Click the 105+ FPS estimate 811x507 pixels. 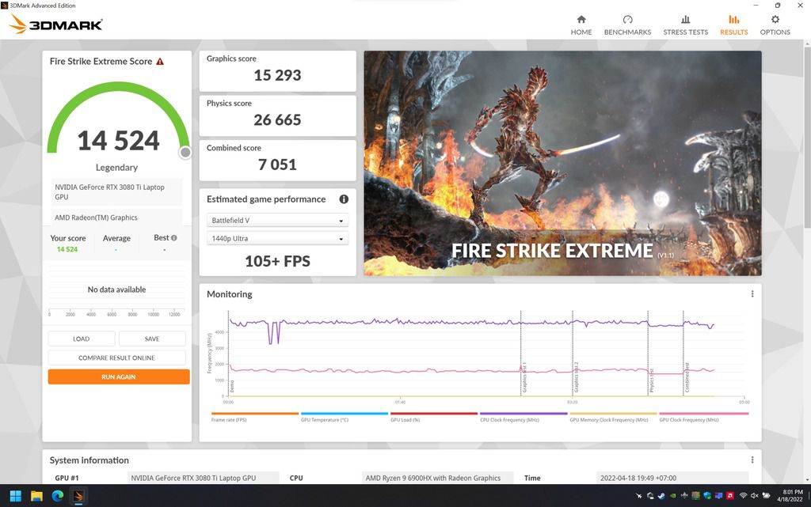[277, 261]
